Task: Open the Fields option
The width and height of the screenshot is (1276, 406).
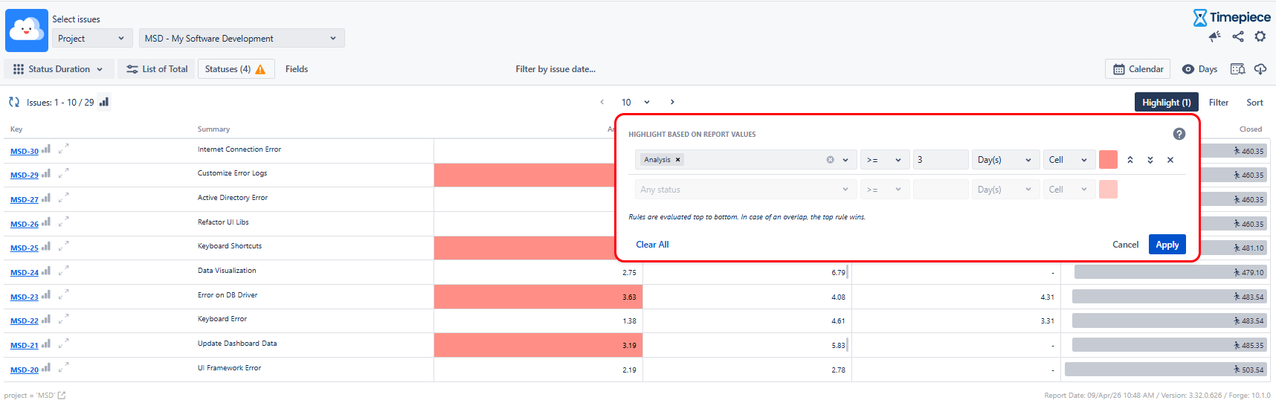Action: tap(297, 69)
